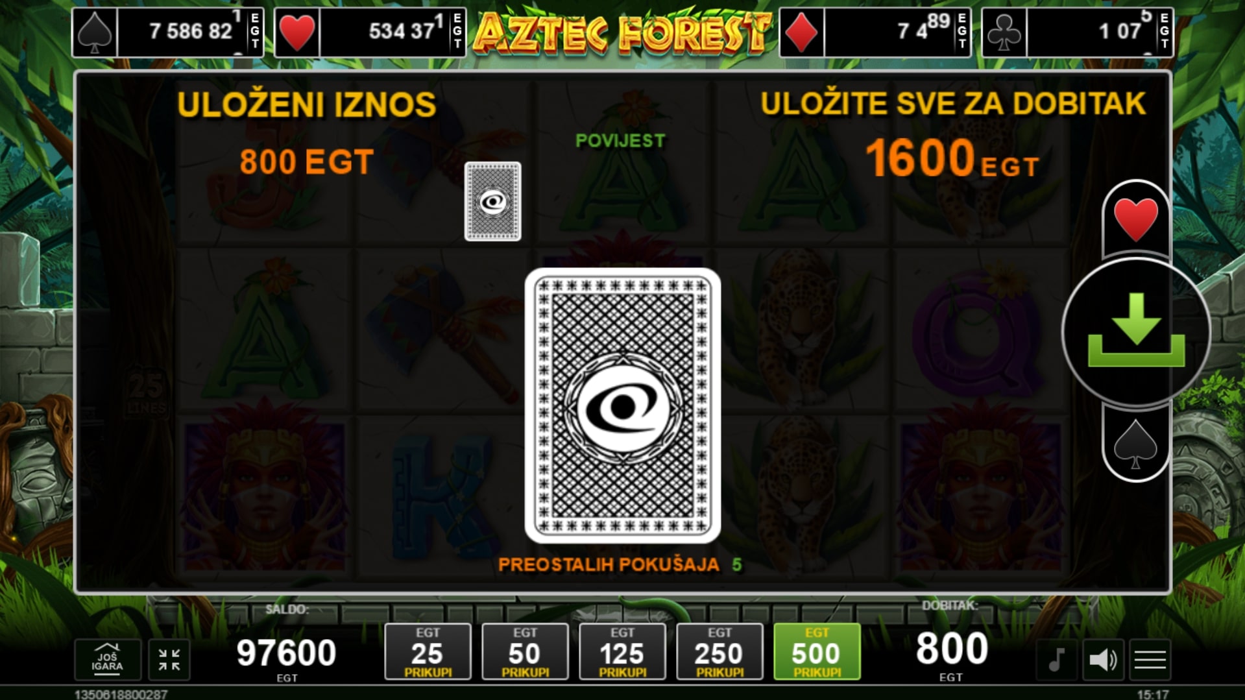Select the 125 EGT Prikupi bet
This screenshot has height=700, width=1245.
pyautogui.click(x=622, y=652)
